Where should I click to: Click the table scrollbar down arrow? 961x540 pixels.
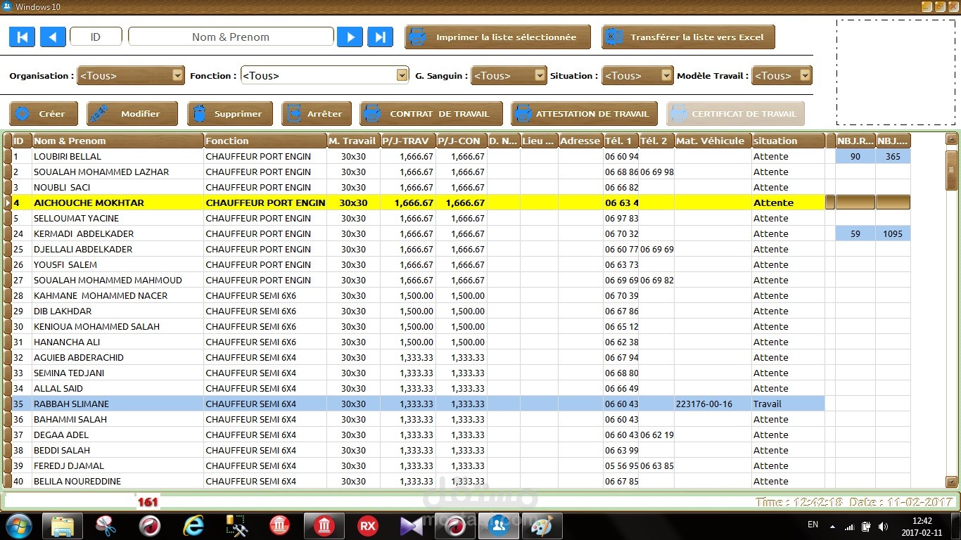[x=952, y=482]
